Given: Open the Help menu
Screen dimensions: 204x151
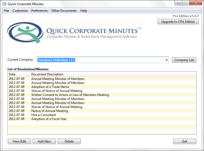Looking at the screenshot, I should click(83, 11).
